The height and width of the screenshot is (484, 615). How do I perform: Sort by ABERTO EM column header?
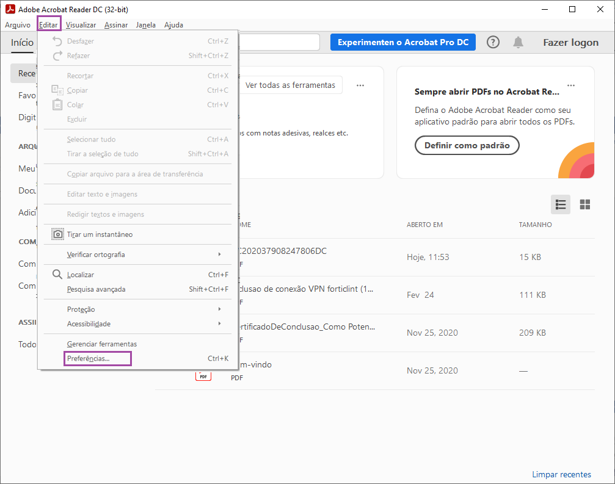[424, 225]
